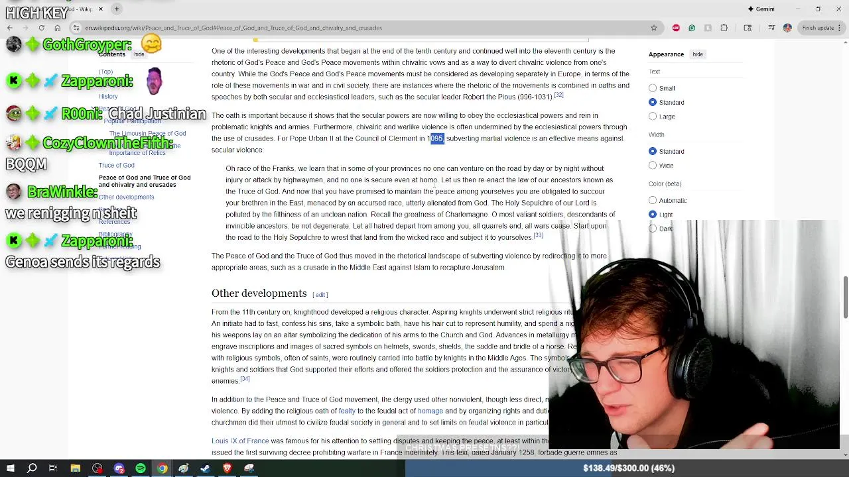Click the Gemini button in title bar

761,9
